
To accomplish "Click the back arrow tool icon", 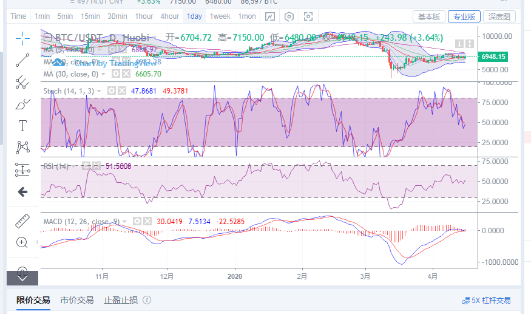I will tap(22, 192).
